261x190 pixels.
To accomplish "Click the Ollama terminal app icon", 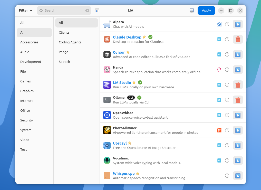I will 107,100.
